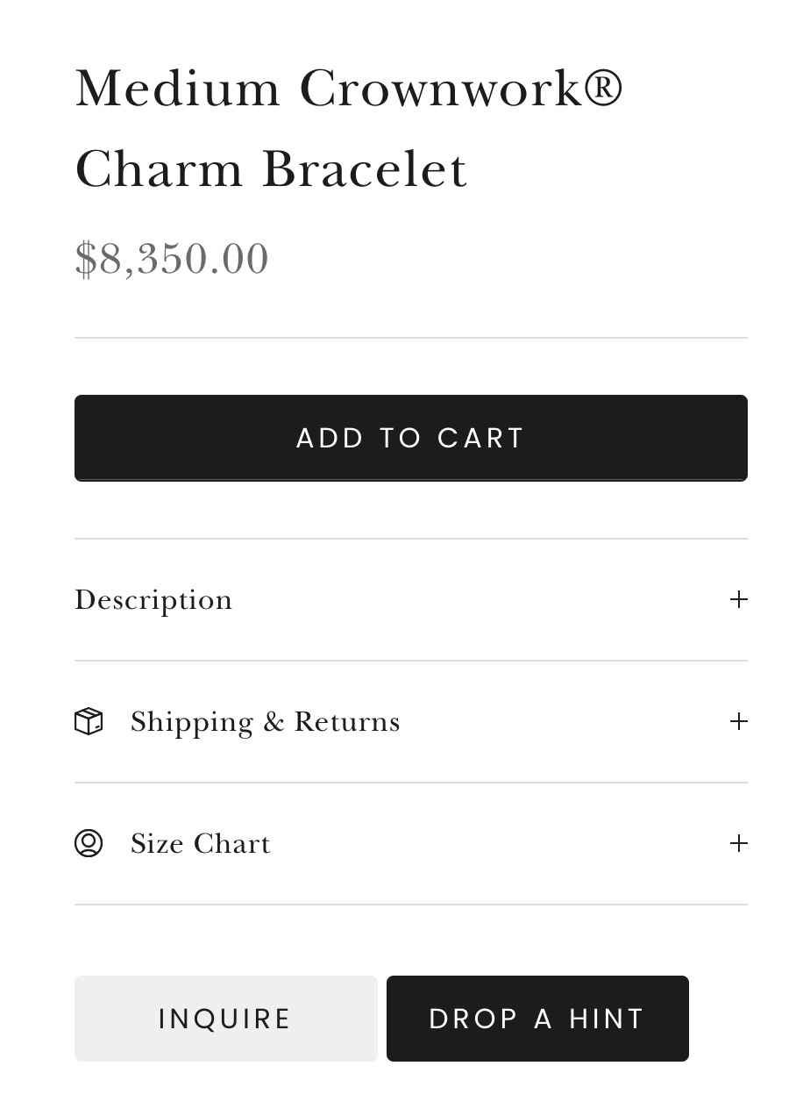Image resolution: width=810 pixels, height=1116 pixels.
Task: Click the word Bracelet in the title
Action: pyautogui.click(x=365, y=168)
